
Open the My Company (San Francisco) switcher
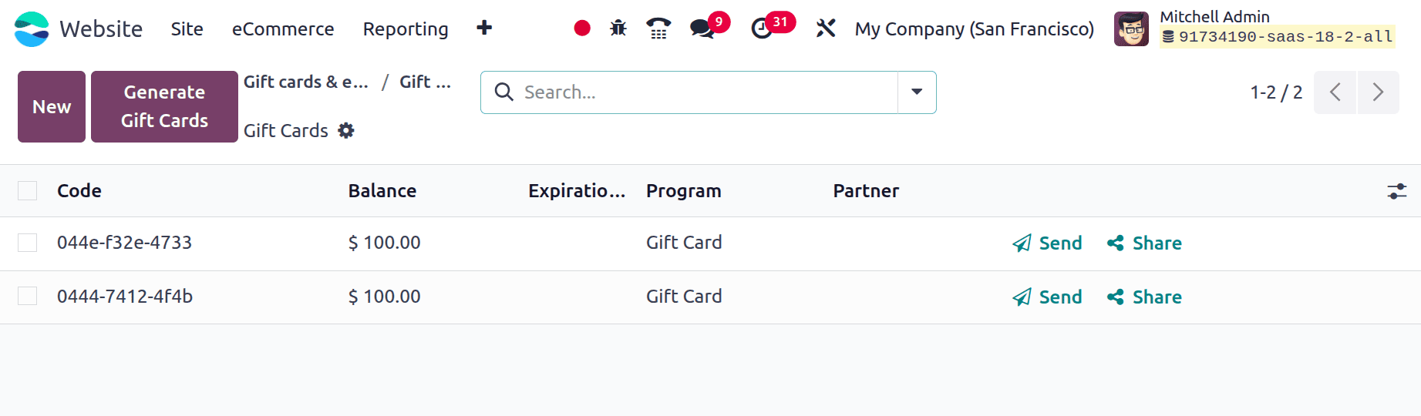point(974,29)
